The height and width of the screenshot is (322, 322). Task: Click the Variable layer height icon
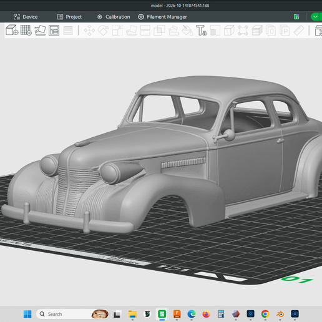pos(68,31)
